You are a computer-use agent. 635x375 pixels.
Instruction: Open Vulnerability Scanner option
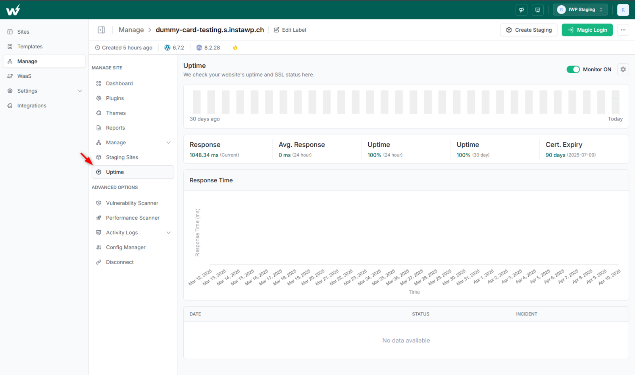133,203
